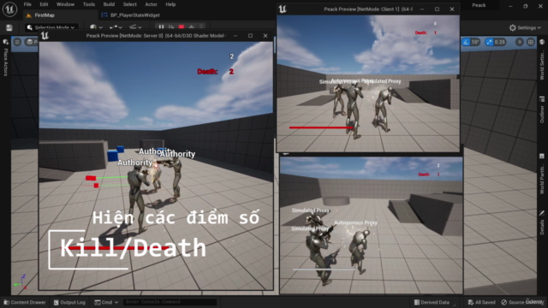
Task: Open the Actor menu
Action: click(x=151, y=4)
